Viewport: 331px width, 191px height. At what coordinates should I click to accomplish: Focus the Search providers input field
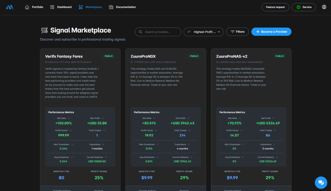click(158, 32)
